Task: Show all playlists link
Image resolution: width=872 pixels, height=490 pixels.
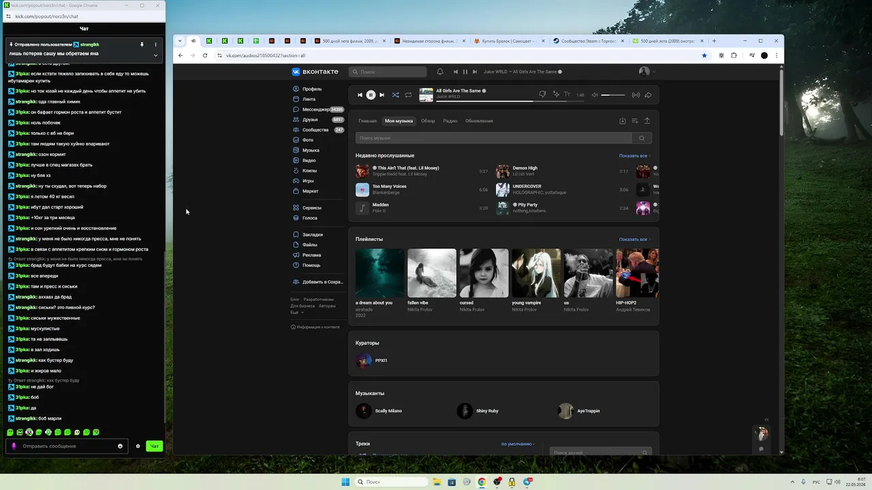Action: click(634, 240)
